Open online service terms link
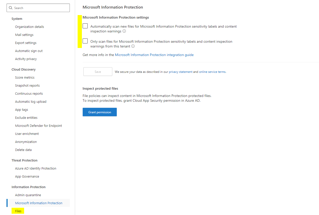 212,72
